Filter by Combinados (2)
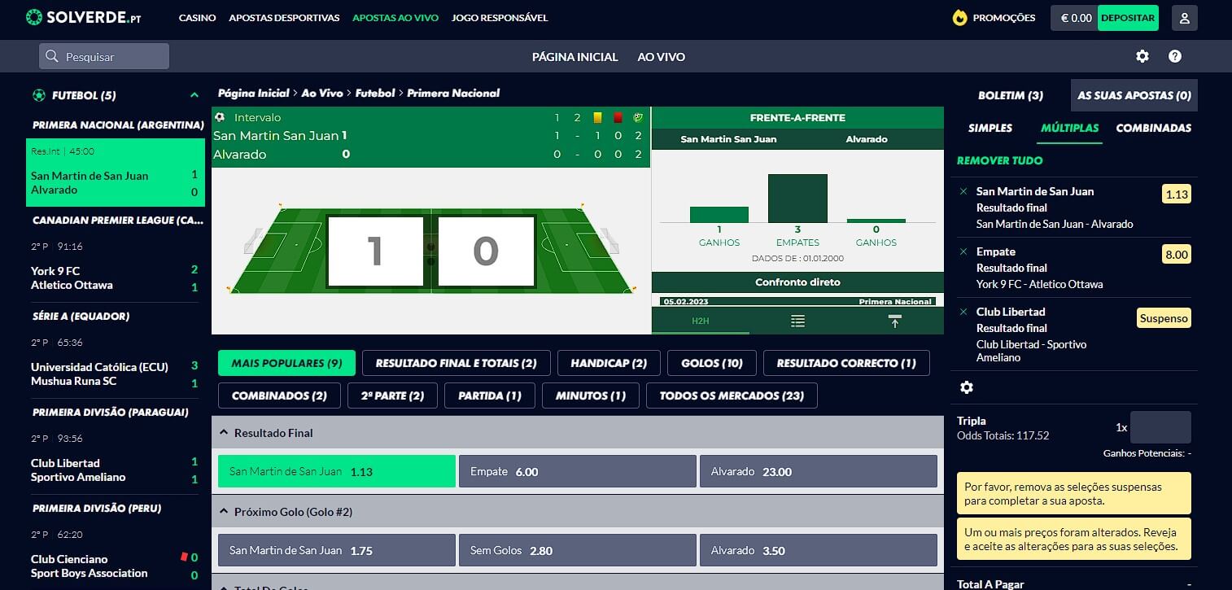The image size is (1232, 590). [279, 396]
